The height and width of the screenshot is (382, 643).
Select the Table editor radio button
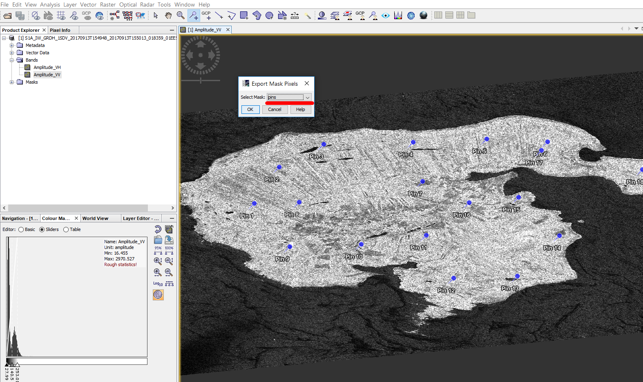(x=66, y=230)
